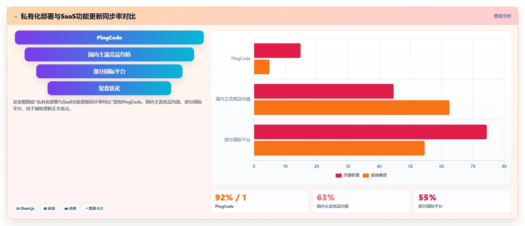Click the Chart.js tag chip

(25, 208)
